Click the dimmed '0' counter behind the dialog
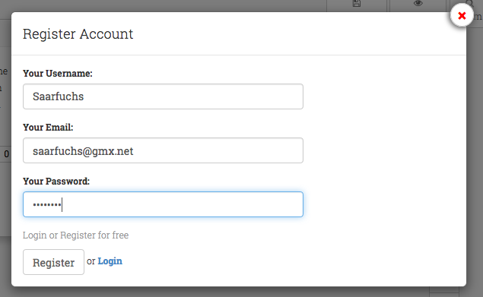The height and width of the screenshot is (297, 483). (7, 154)
